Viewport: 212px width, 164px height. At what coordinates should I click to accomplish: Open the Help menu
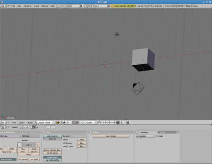(x=53, y=6)
